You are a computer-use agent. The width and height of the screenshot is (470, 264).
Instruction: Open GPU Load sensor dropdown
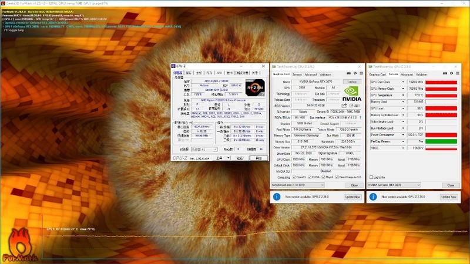point(403,109)
